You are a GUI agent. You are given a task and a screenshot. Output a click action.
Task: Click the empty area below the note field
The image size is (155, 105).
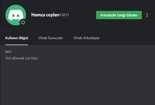click(78, 83)
